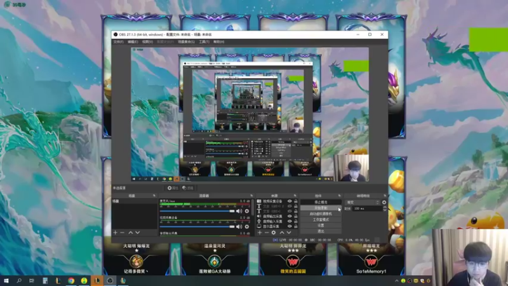Screen dimensions: 508x286
Task: Click the 开始录制 button
Action: (321, 208)
